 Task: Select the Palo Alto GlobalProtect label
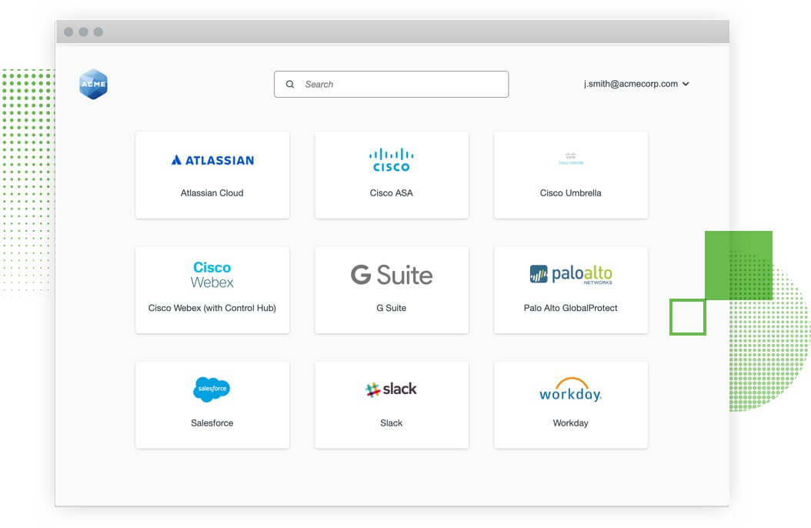[570, 308]
